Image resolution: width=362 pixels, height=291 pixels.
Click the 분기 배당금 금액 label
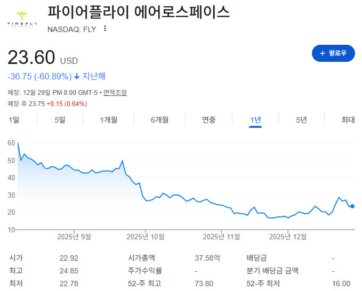click(x=272, y=270)
